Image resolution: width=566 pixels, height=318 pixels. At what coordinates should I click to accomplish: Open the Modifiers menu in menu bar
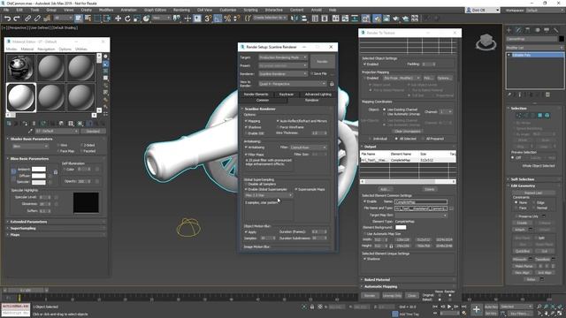click(x=106, y=10)
